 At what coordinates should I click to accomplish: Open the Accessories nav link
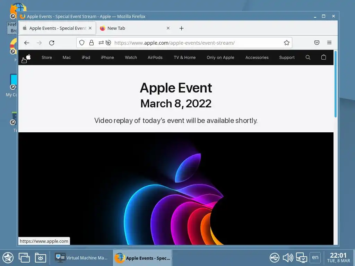pyautogui.click(x=257, y=57)
